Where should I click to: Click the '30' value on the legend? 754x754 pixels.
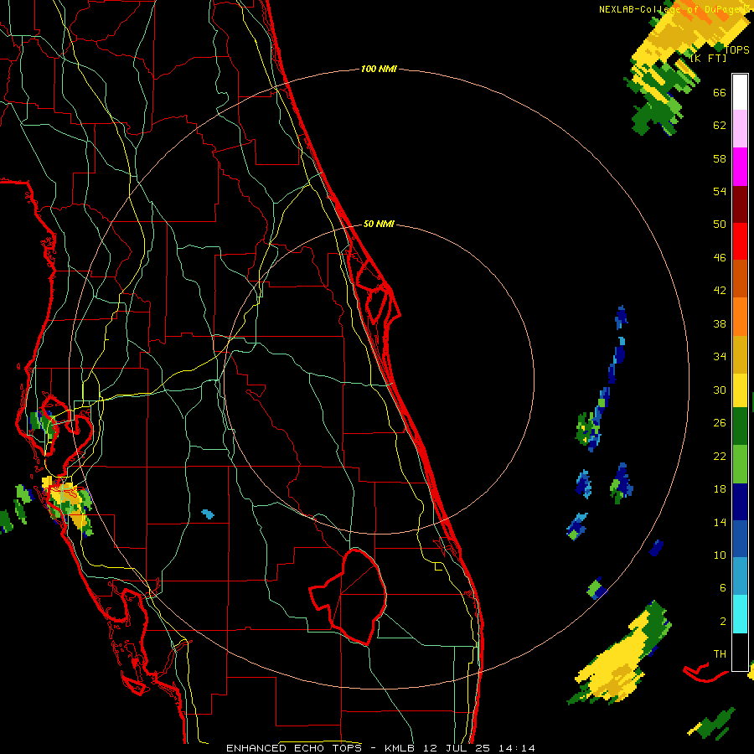click(x=720, y=390)
